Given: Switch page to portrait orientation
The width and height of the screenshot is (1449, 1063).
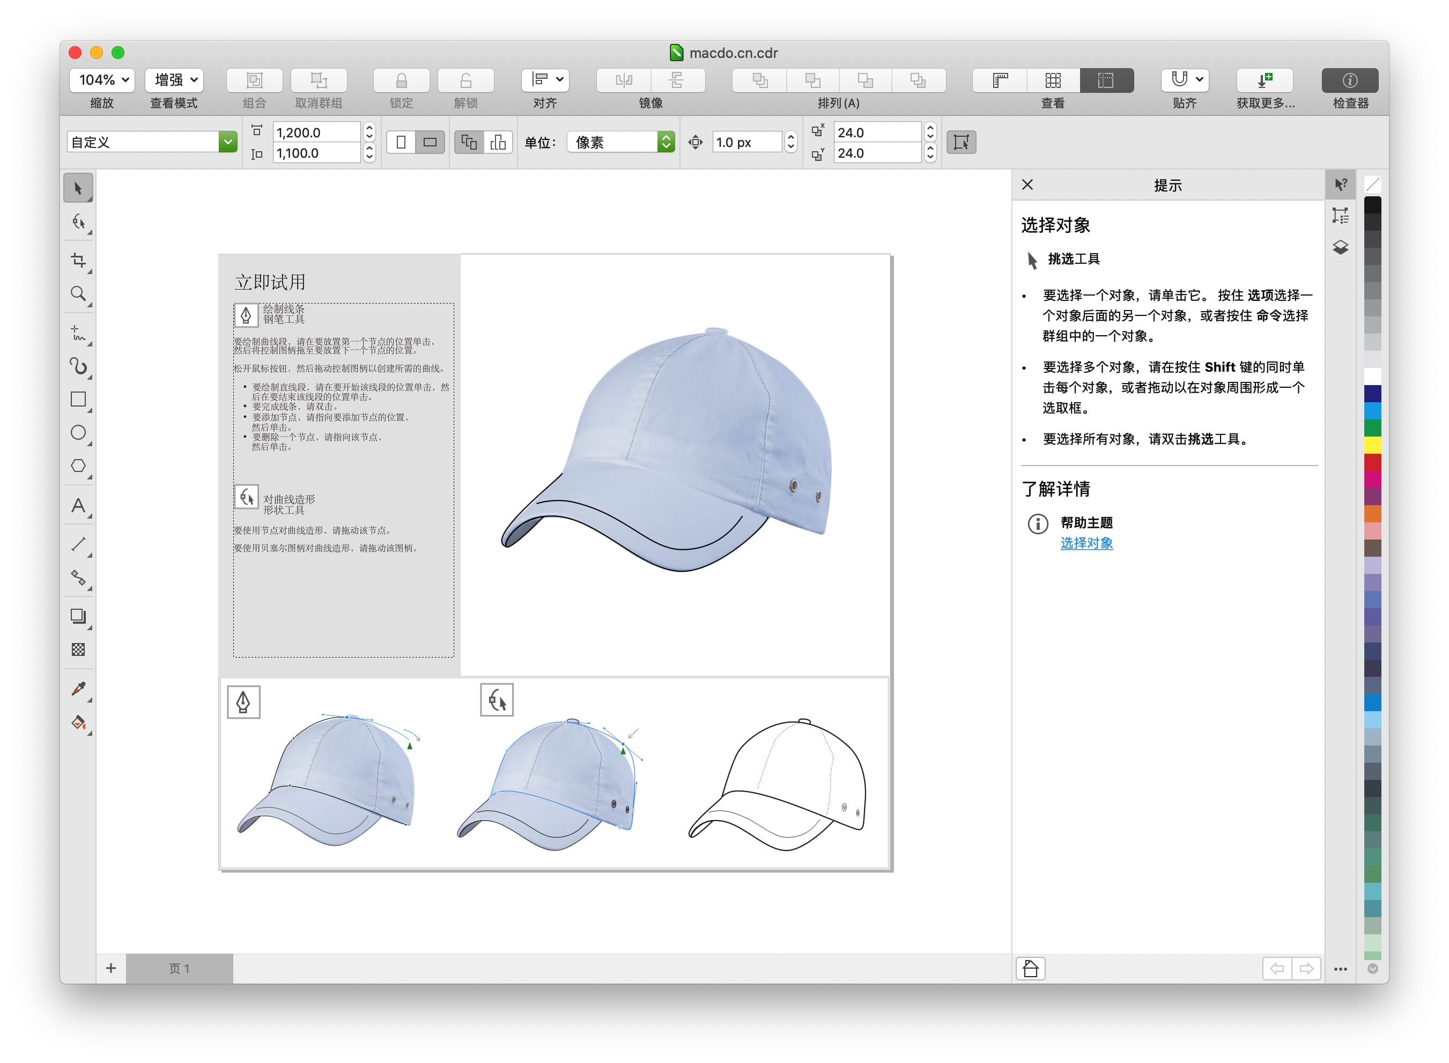Looking at the screenshot, I should tap(402, 142).
